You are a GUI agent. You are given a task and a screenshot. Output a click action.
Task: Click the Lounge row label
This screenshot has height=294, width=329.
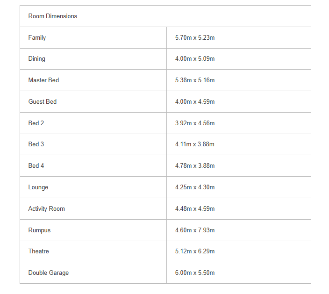38,187
